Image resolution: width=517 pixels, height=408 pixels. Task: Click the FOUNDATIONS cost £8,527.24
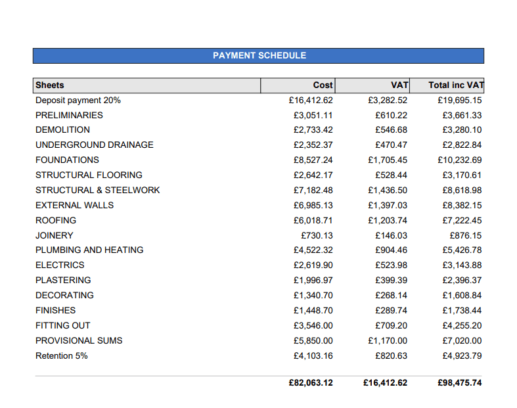[313, 160]
